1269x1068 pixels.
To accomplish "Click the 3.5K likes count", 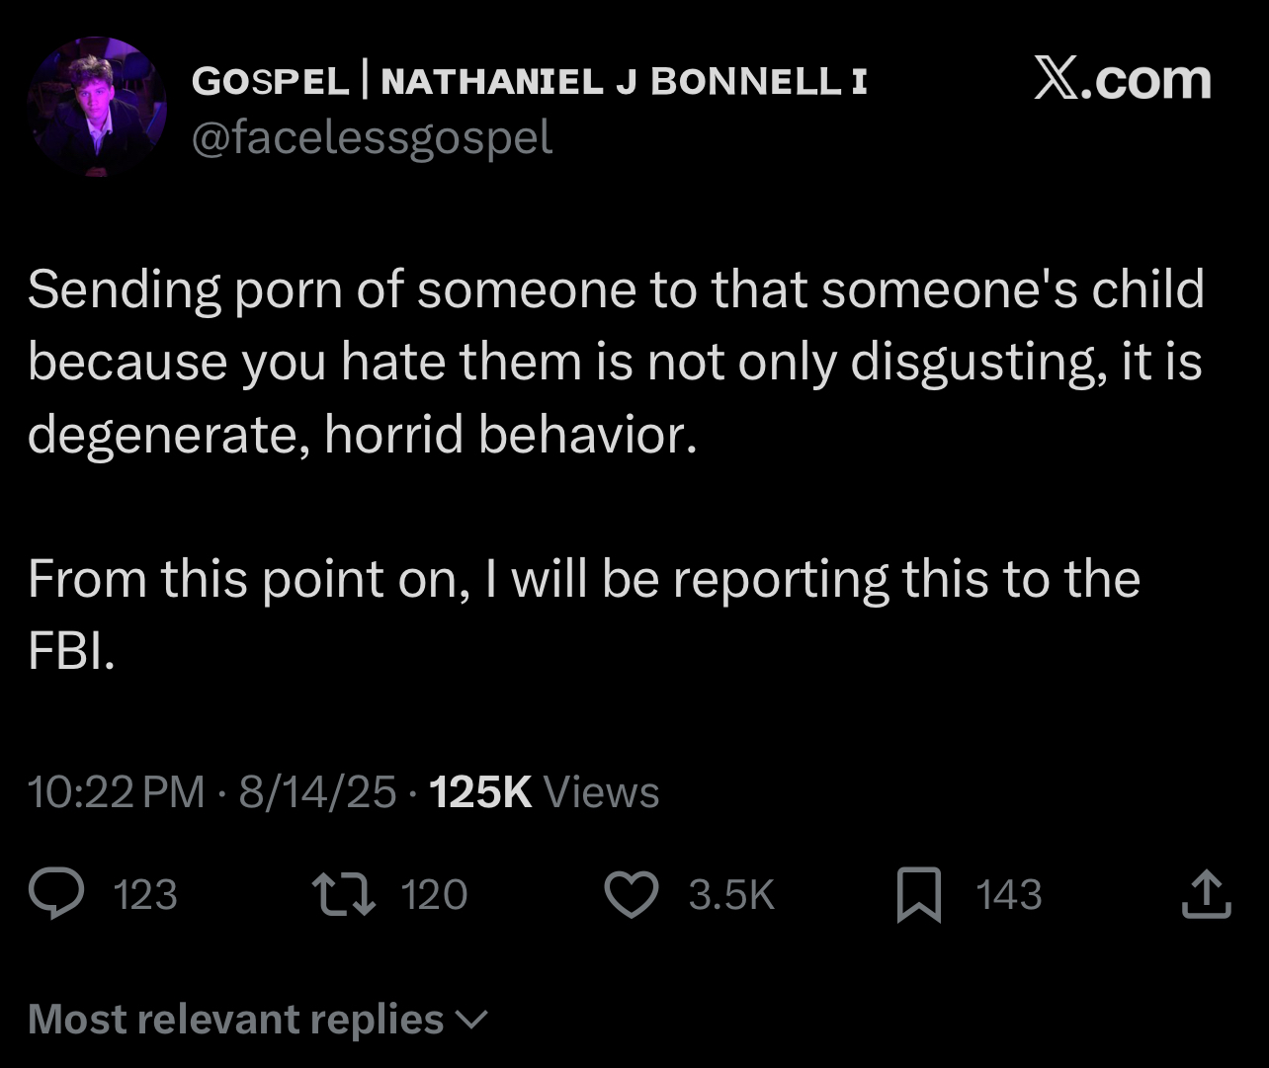I will coord(731,895).
